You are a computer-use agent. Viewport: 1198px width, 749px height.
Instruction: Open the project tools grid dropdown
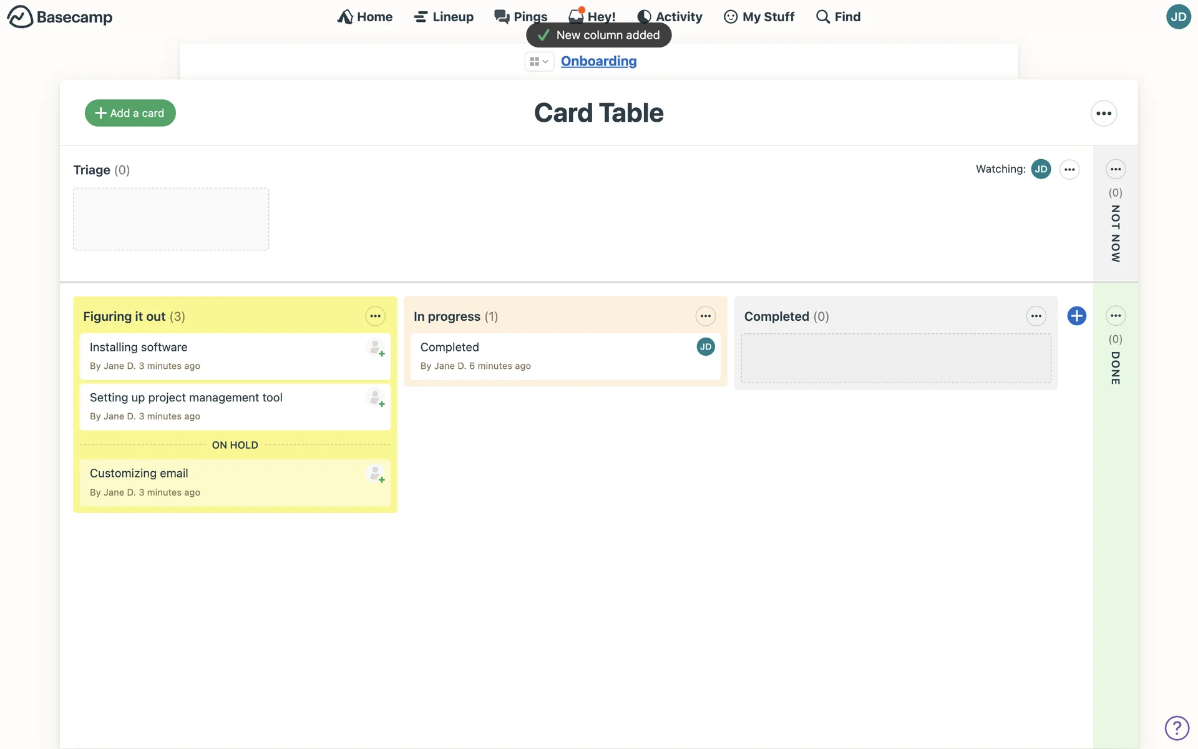coord(538,61)
